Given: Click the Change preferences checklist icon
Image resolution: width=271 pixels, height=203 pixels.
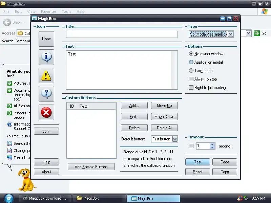Looking at the screenshot, I should pyautogui.click(x=9, y=150).
